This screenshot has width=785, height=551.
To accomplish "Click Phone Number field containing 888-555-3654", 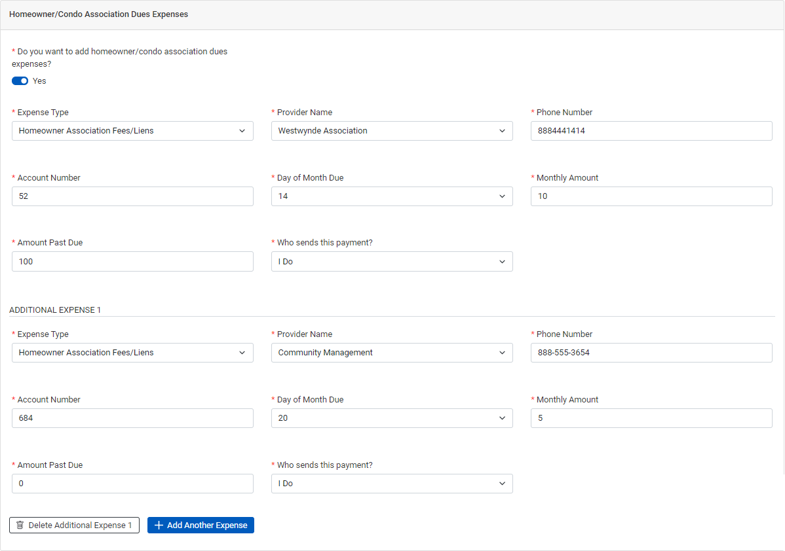I will (651, 353).
